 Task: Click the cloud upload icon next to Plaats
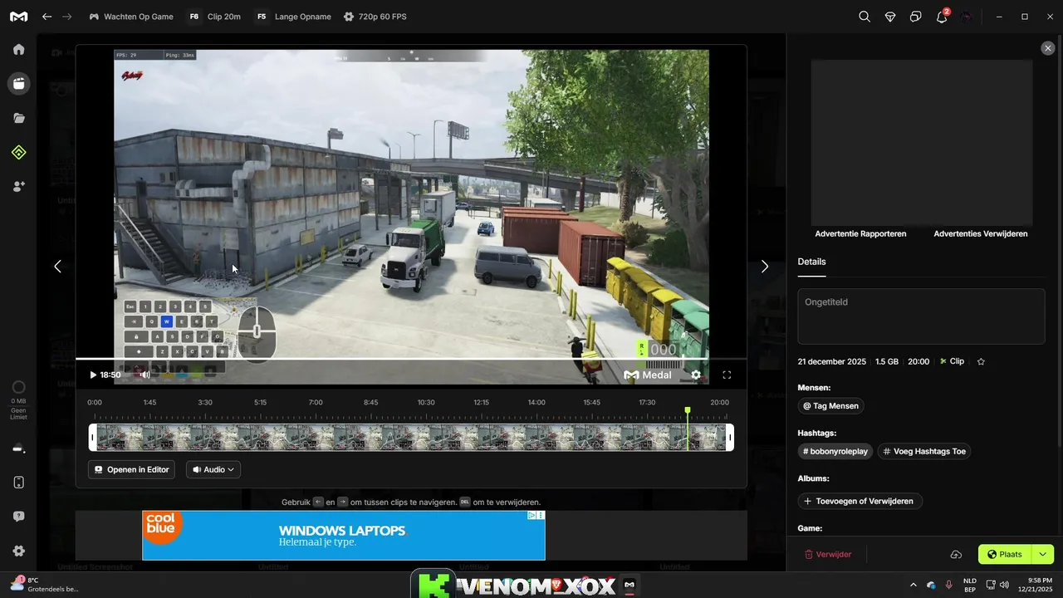pos(956,554)
